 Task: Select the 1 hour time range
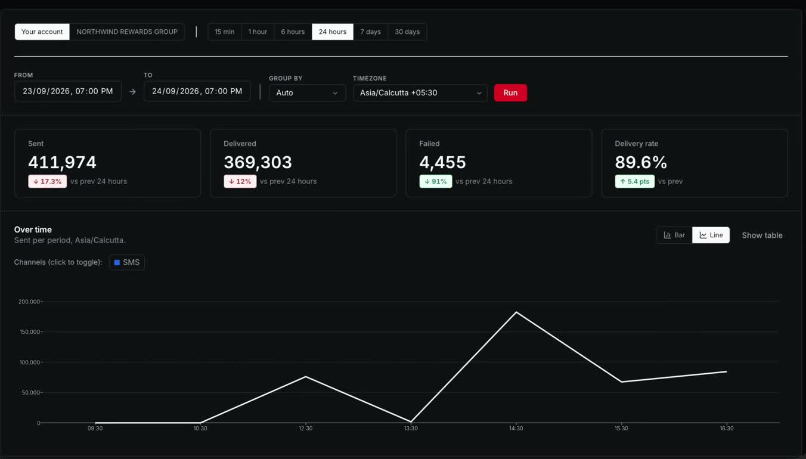258,32
